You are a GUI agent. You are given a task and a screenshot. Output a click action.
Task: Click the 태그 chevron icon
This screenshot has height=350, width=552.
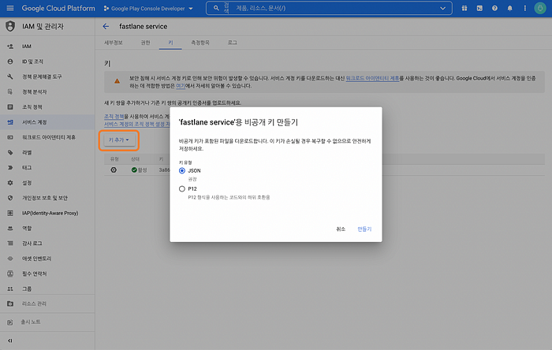click(10, 167)
